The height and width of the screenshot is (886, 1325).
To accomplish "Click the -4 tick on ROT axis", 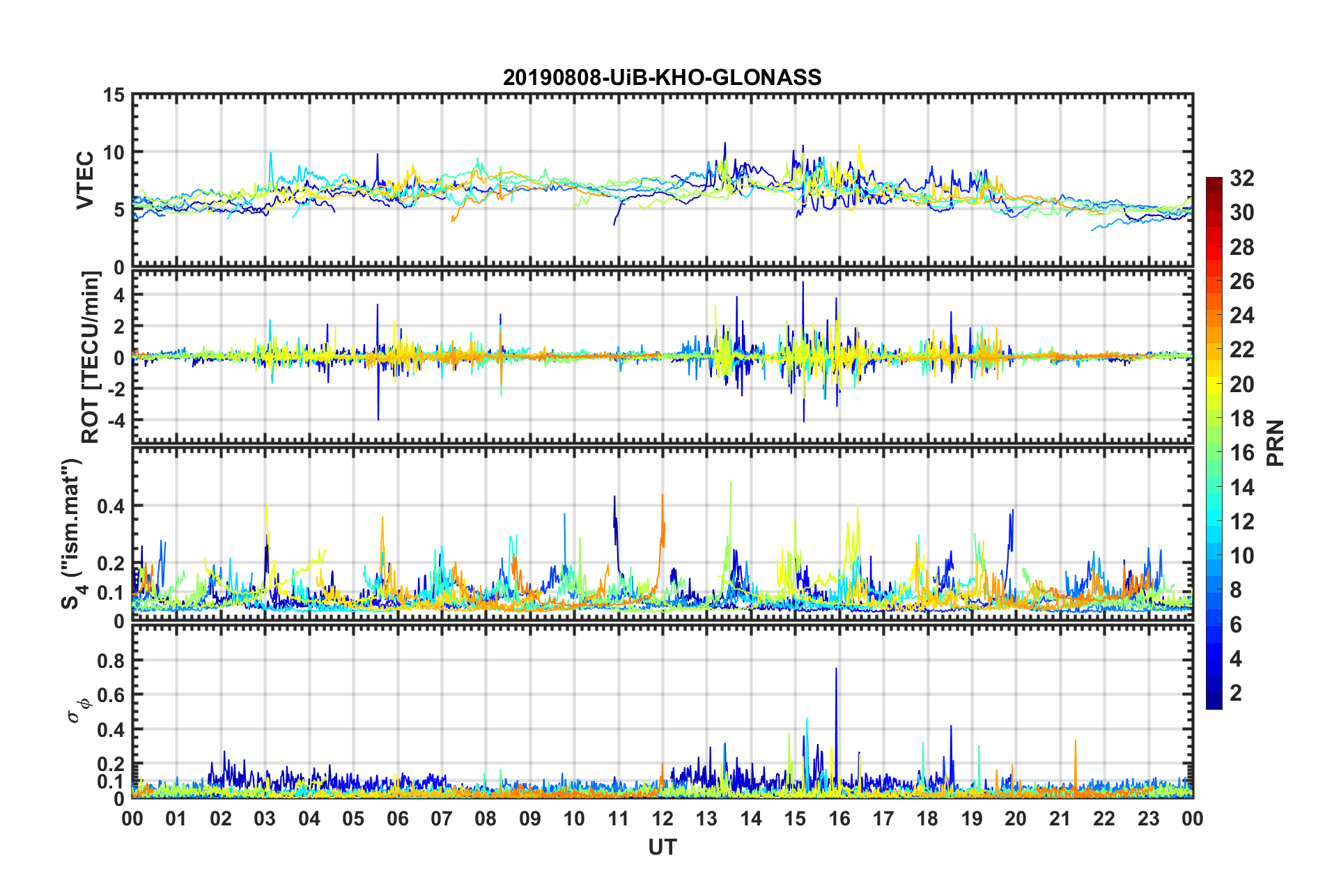I will click(115, 420).
